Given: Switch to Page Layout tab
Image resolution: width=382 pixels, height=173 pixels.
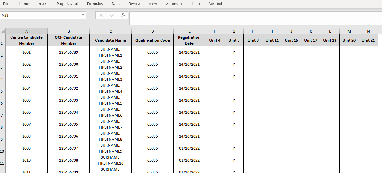Looking at the screenshot, I should click(x=67, y=4).
